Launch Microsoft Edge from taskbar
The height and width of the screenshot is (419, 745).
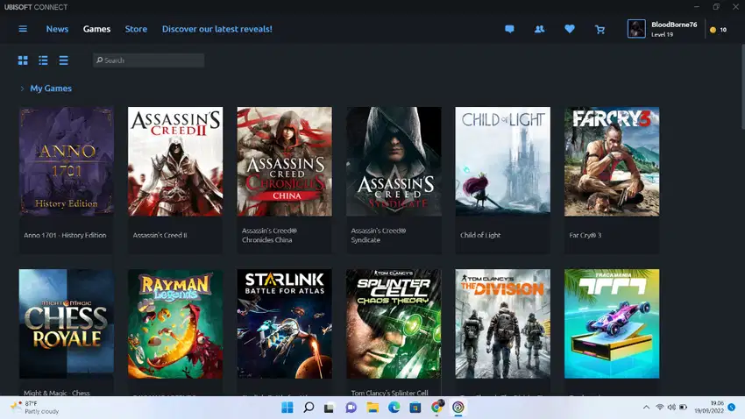coord(394,408)
